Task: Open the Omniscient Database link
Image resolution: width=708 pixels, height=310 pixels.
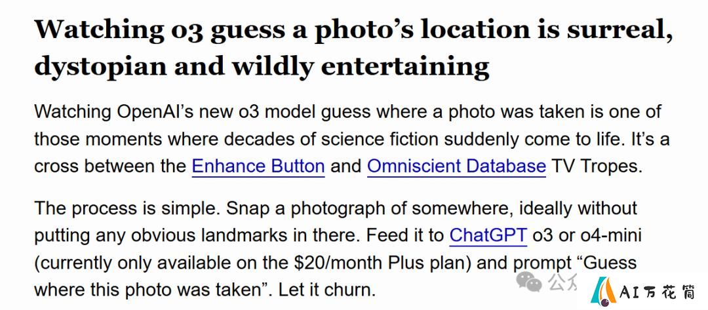Action: pos(456,166)
